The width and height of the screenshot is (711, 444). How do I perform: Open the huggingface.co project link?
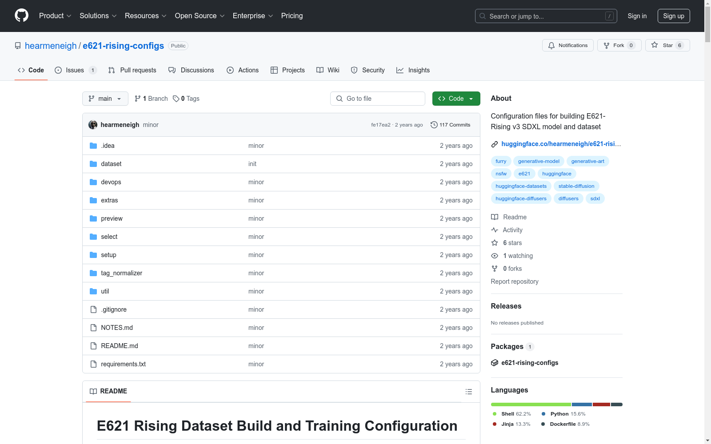coord(561,144)
